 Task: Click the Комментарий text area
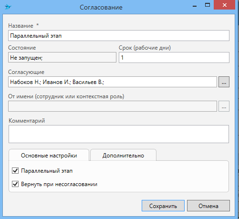pos(119,134)
